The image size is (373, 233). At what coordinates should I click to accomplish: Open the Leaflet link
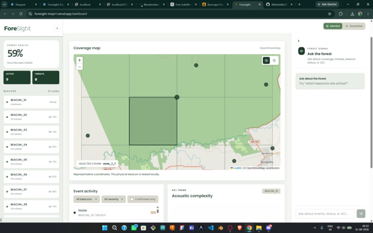237,168
